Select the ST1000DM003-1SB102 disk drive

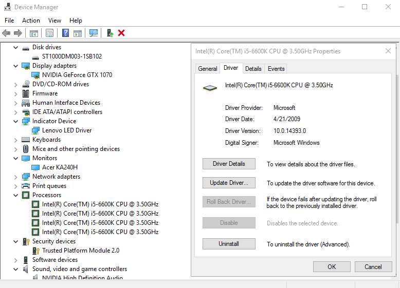point(72,56)
